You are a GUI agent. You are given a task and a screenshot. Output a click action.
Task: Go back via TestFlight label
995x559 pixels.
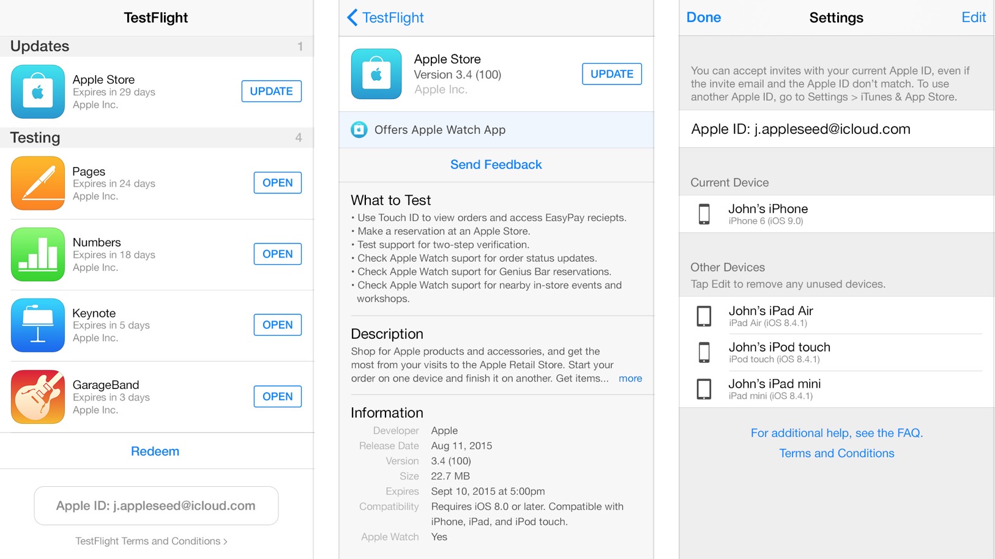(393, 18)
